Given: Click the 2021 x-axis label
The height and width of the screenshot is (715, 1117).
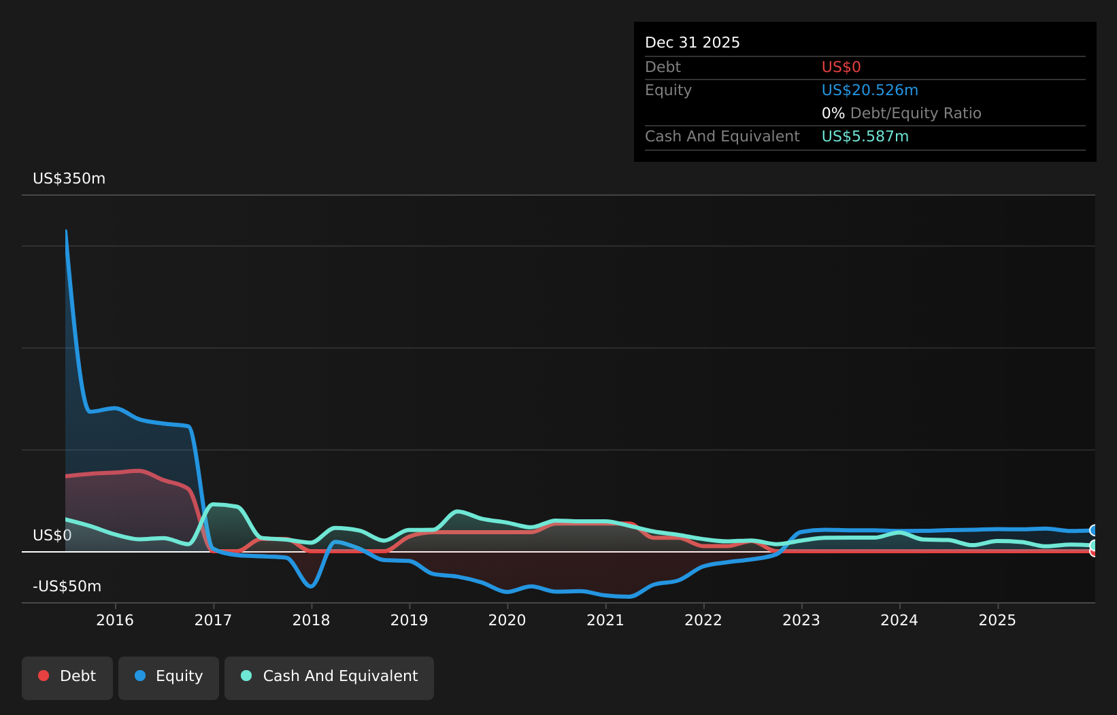Looking at the screenshot, I should 605,620.
